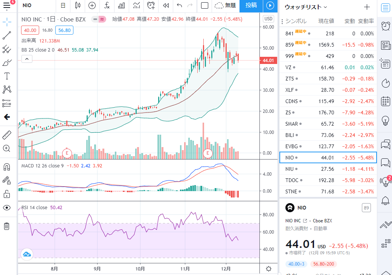This screenshot has width=392, height=275.
Task: Select the text annotation tool
Action: coord(7,76)
